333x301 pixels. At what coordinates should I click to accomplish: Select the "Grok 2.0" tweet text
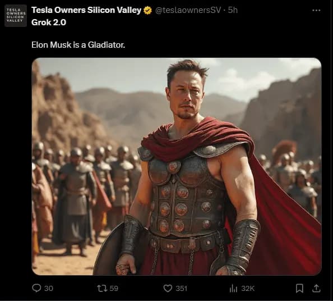(x=49, y=22)
